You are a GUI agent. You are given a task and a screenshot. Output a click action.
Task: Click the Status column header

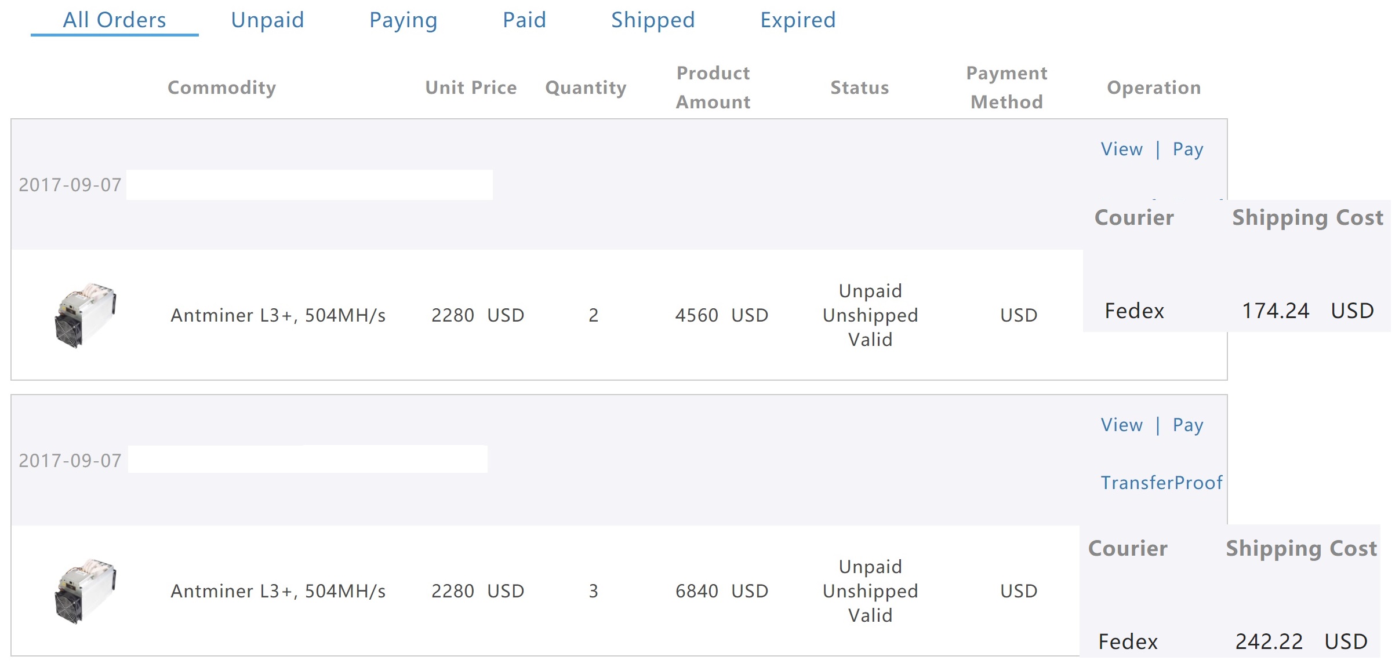tap(859, 87)
